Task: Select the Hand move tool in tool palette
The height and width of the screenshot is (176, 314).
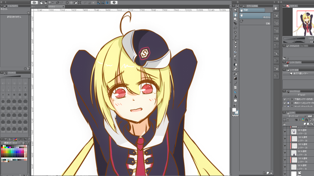Action: [235, 15]
